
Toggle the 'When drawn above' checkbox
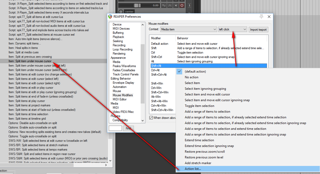151,118
